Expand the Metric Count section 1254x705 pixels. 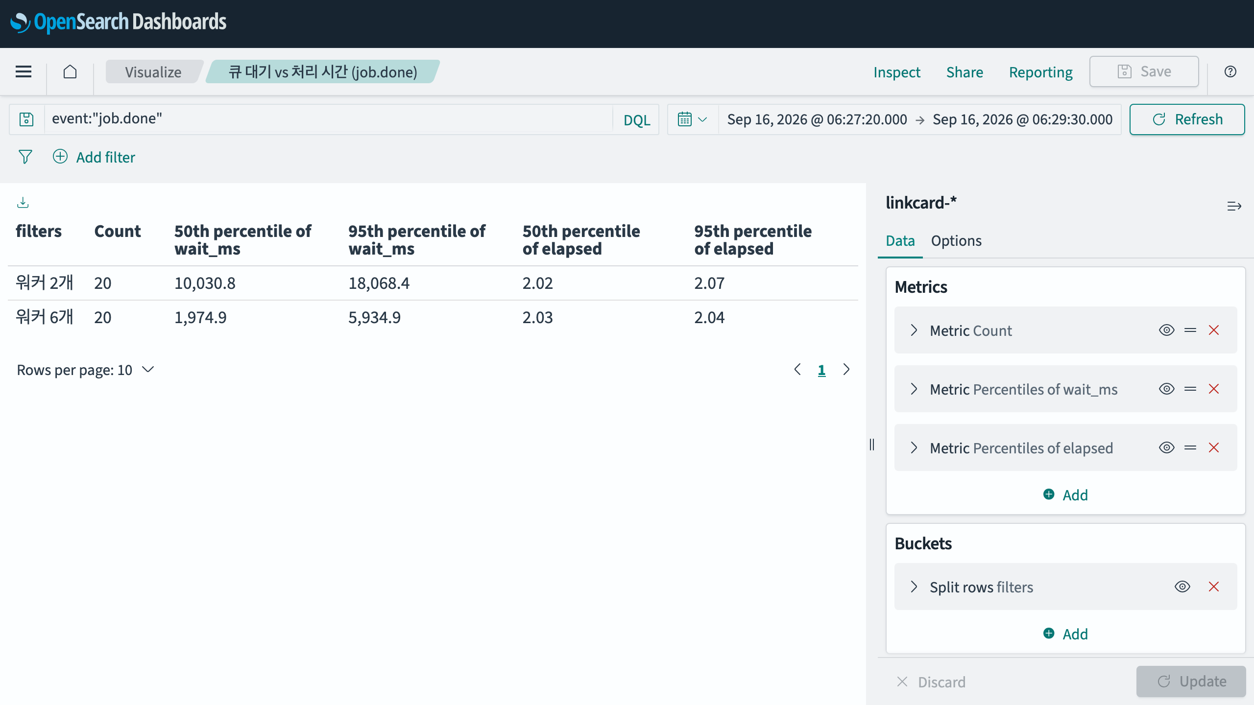(914, 330)
